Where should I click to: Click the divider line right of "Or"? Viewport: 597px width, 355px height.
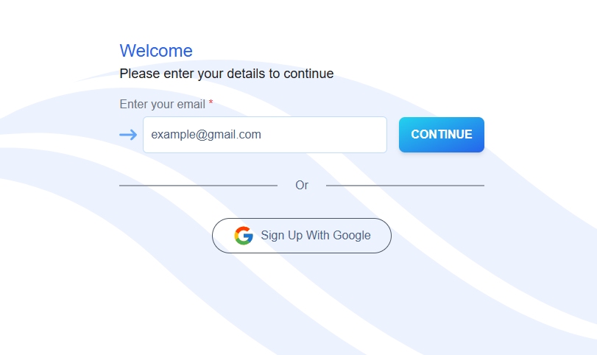pyautogui.click(x=405, y=186)
